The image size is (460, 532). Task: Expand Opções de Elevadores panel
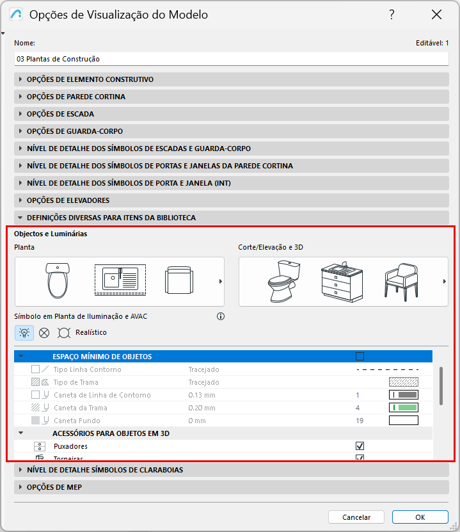[x=232, y=200]
